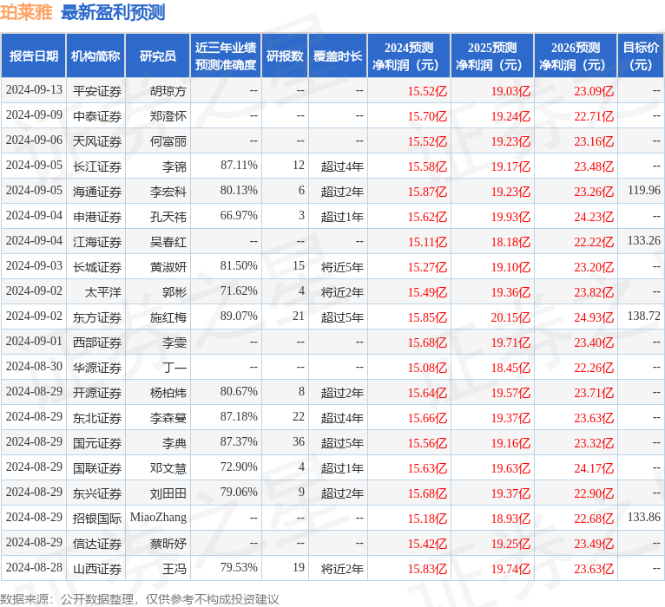Screen dimensions: 665x607
Task: Click the 平安证券 institution cell
Action: coord(97,91)
